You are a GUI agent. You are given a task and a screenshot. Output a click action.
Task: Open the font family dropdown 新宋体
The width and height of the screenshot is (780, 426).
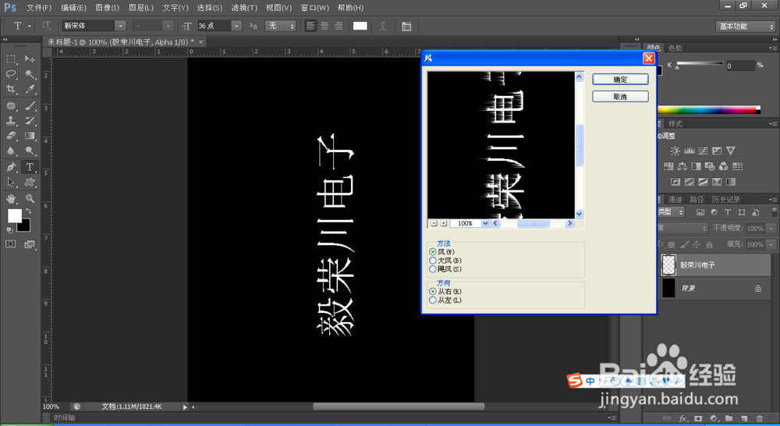[x=120, y=26]
